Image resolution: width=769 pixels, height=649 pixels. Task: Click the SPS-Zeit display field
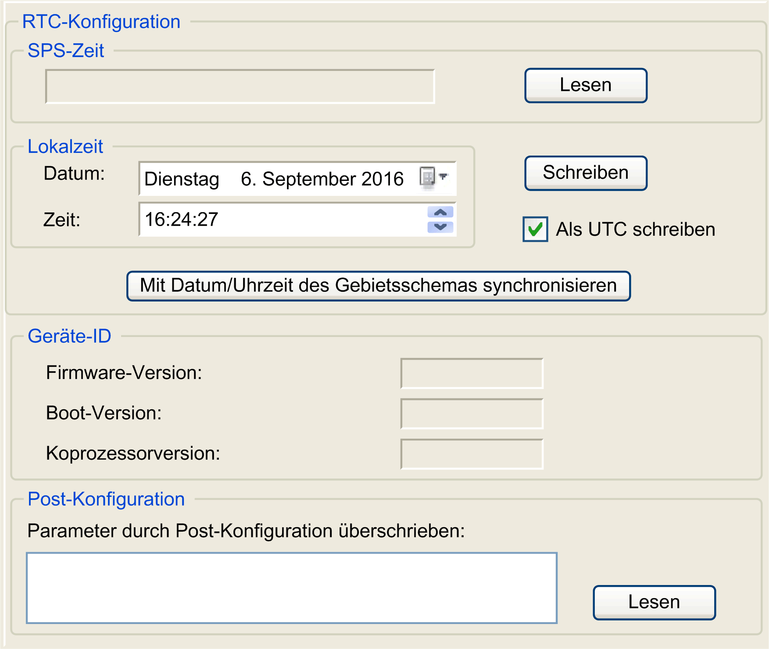(x=240, y=86)
